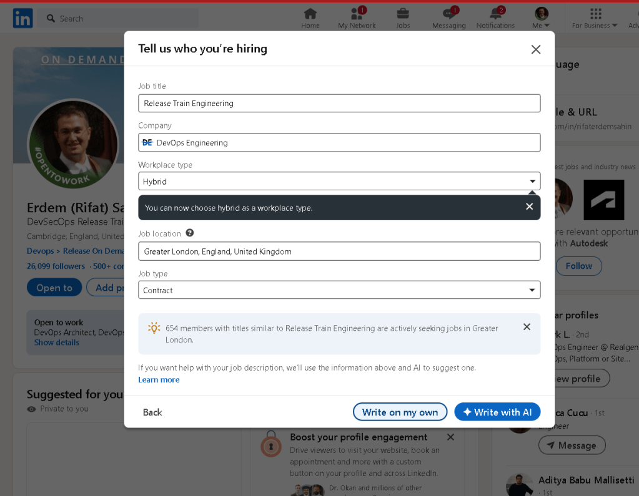Viewport: 639px width, 496px height.
Task: Click the Search box in the top bar
Action: 118,18
